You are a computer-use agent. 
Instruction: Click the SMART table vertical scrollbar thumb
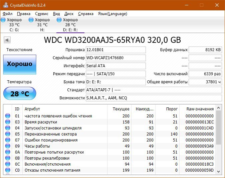(x=219, y=127)
